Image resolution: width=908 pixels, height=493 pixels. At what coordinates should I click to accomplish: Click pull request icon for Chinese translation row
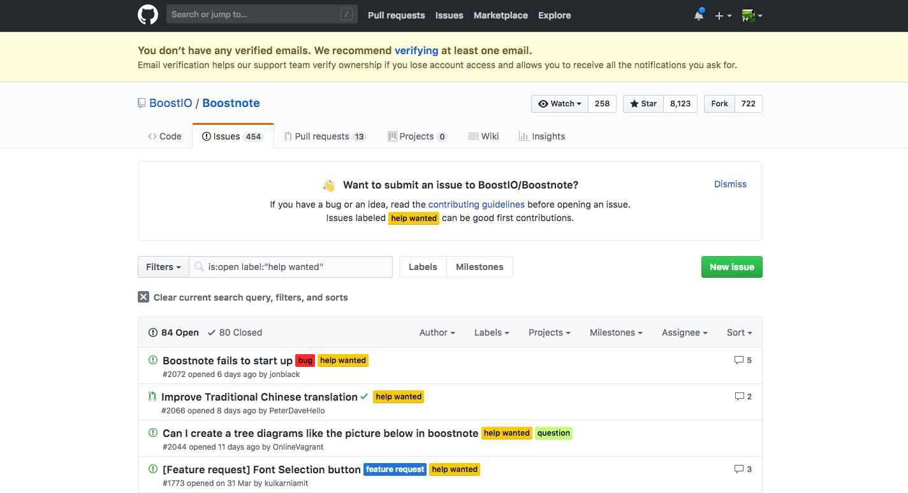[152, 396]
